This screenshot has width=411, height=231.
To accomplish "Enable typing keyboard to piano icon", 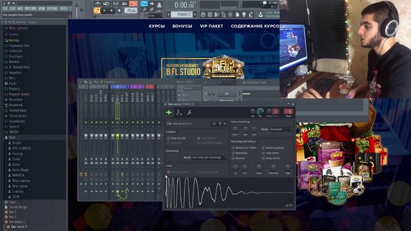I will tap(144, 4).
